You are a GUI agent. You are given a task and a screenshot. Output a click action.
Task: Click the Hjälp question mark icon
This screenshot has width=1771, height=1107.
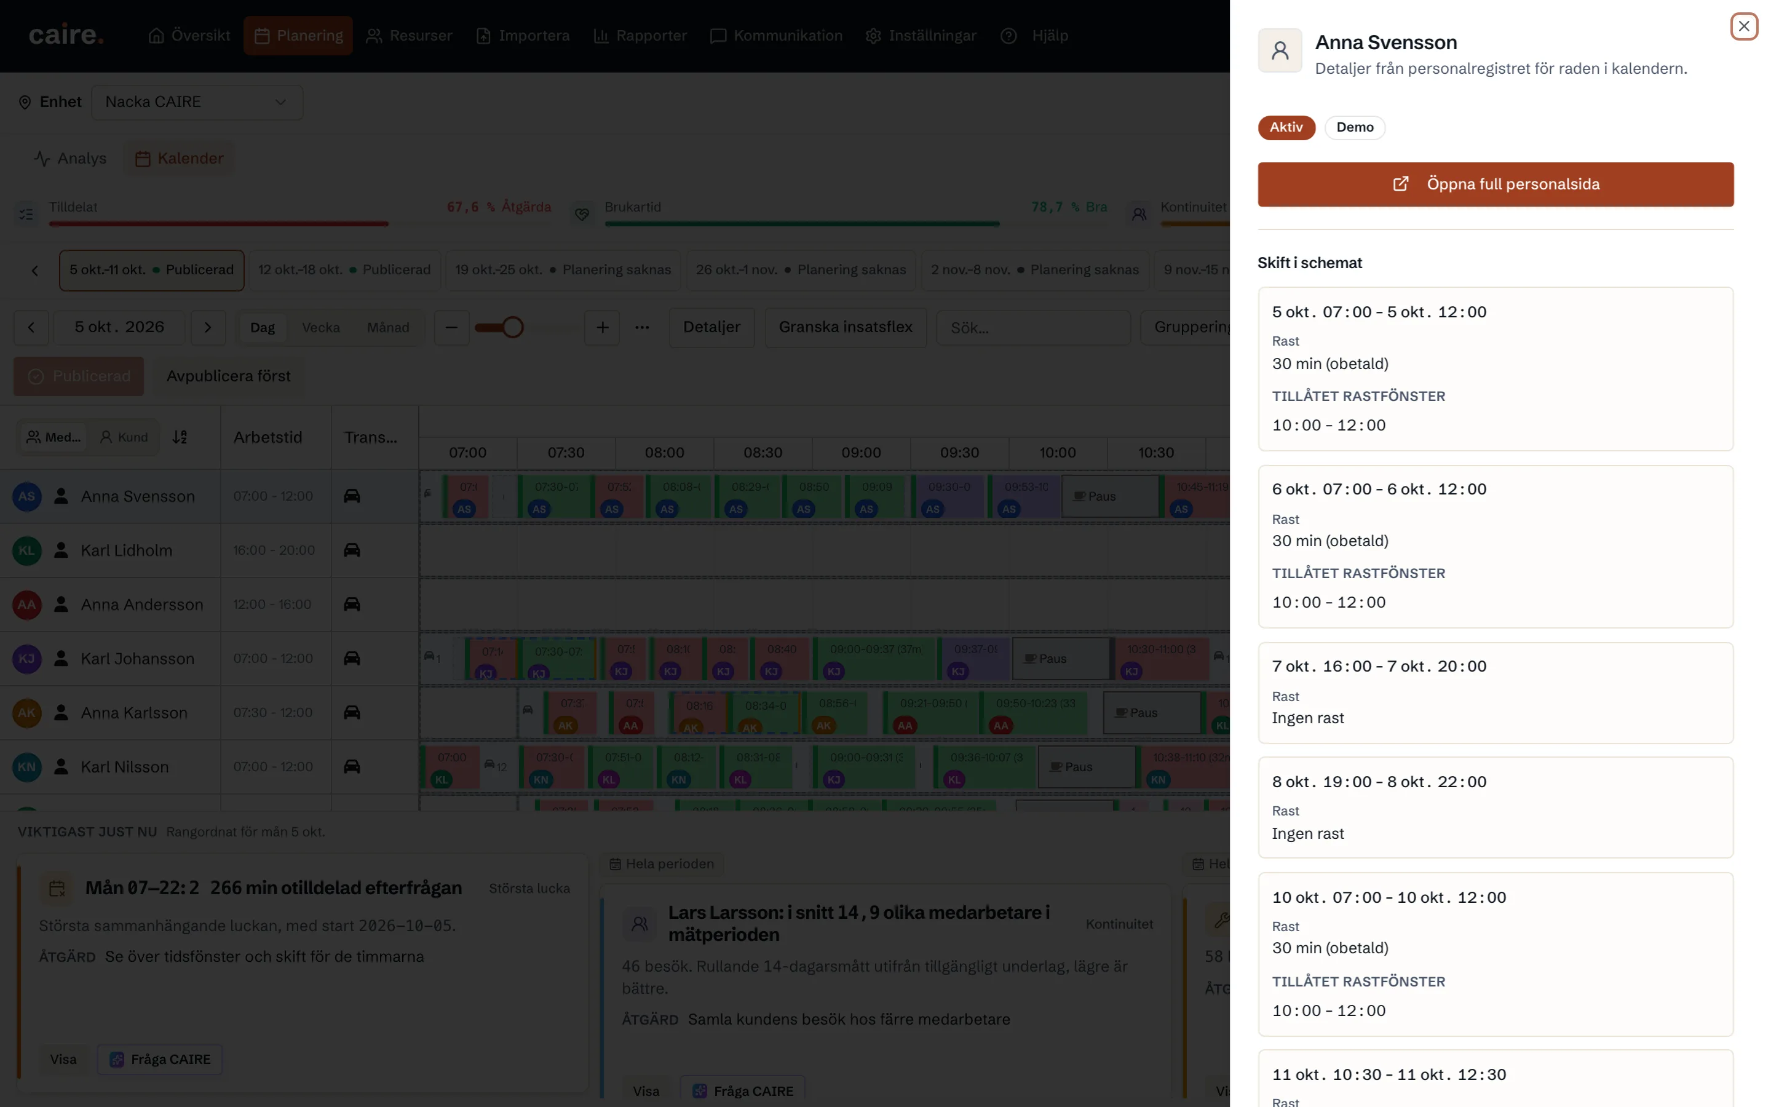1008,36
